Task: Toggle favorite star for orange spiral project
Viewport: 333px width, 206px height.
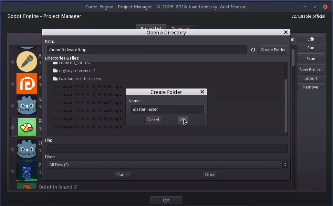Action: click(13, 84)
